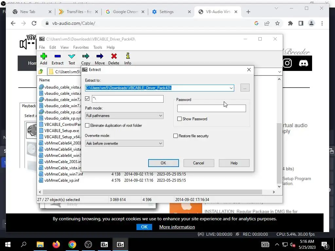Open Chrome side panel icon
Screen dimensions: 335x251
tap(301, 23)
